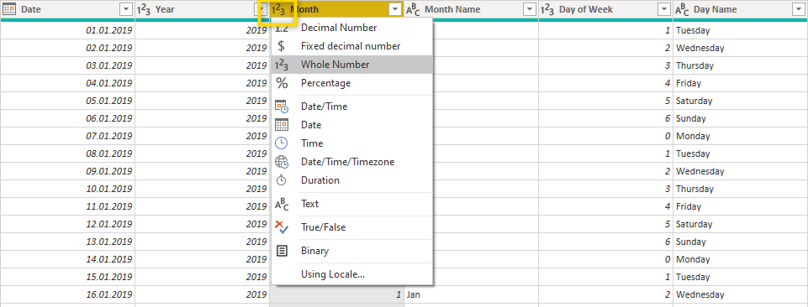Click Day of Week 6 in 13.01.2019 row
Screen dimensions: 808x307
(x=605, y=242)
